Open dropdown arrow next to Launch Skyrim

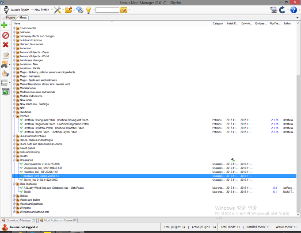click(x=32, y=10)
